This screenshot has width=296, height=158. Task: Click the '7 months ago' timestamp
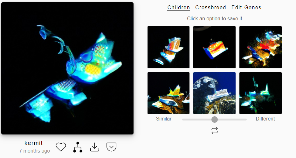click(x=35, y=151)
